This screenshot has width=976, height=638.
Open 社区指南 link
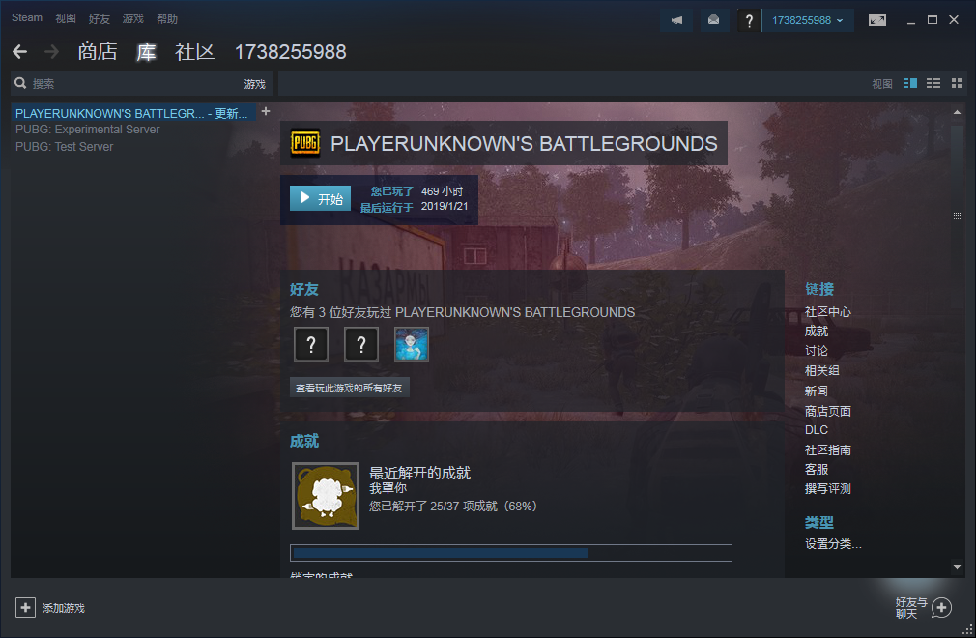(827, 450)
